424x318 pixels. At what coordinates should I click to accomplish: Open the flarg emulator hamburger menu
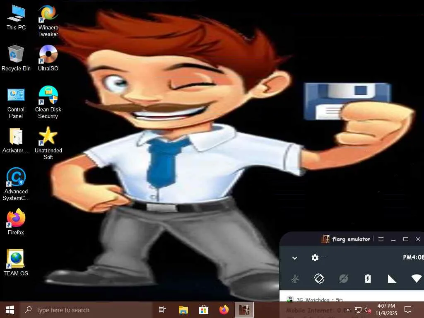[381, 239]
